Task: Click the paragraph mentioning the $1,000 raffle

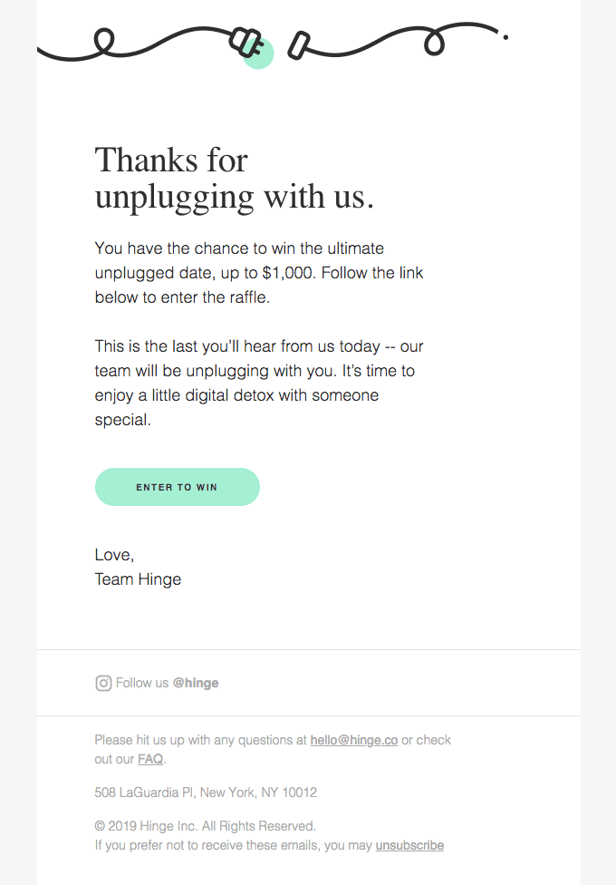Action: pos(259,272)
